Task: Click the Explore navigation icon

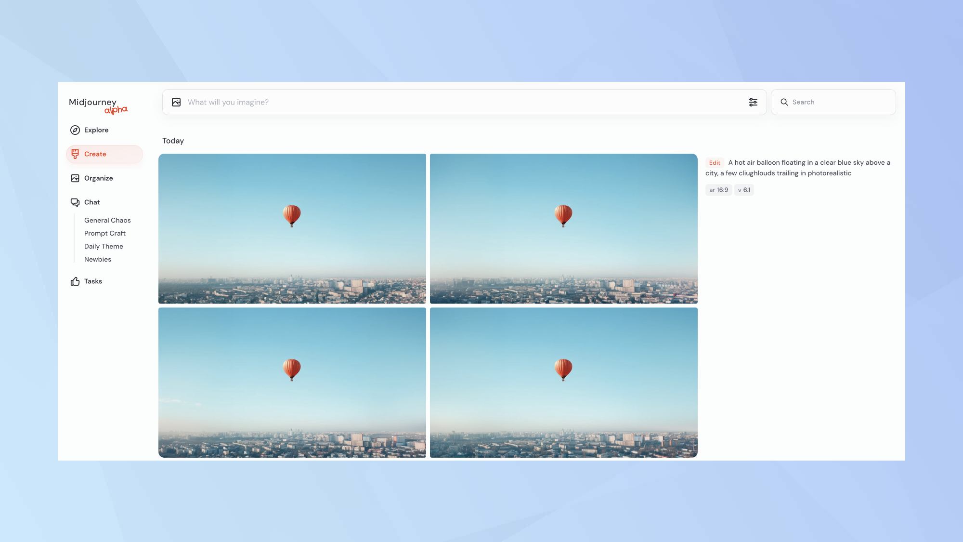Action: point(74,131)
